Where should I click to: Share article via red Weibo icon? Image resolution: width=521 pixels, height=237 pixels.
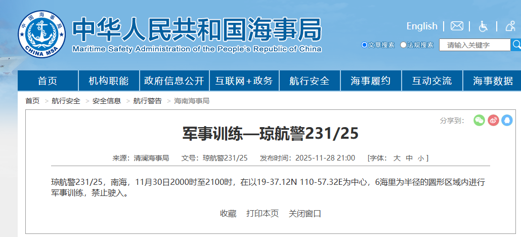[493, 120]
